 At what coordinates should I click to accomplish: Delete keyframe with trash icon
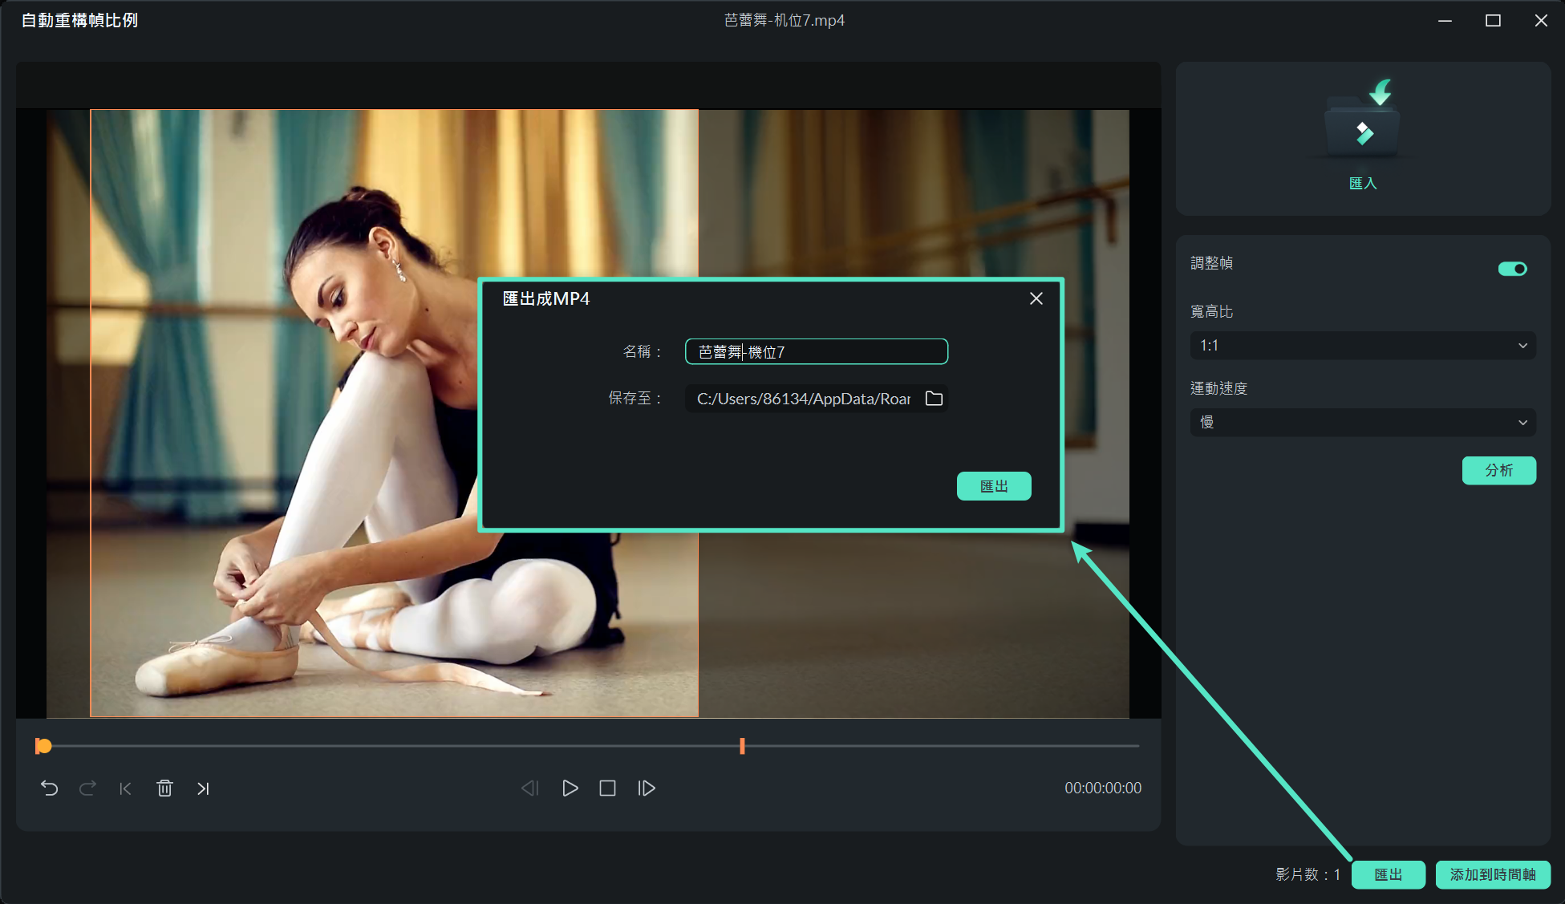(164, 788)
